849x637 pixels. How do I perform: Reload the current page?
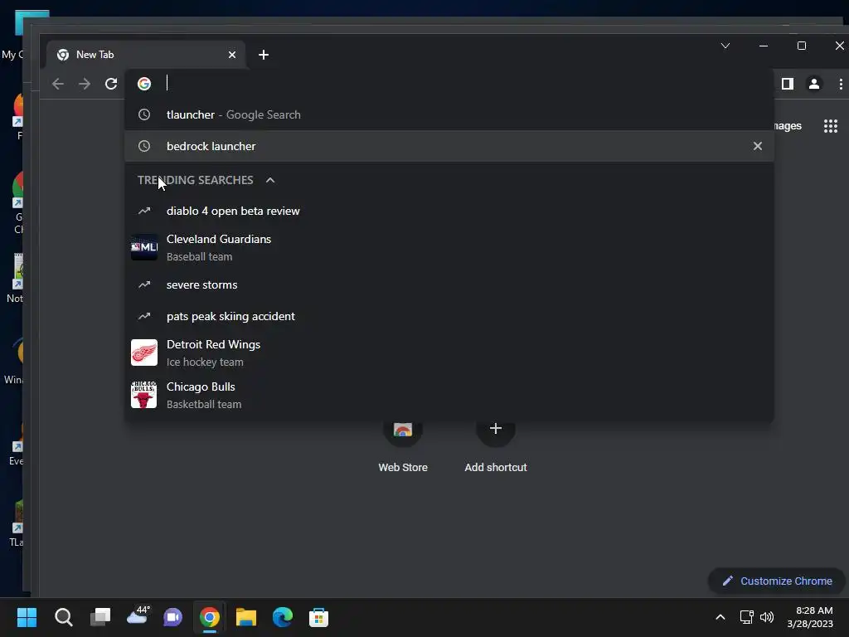[111, 84]
